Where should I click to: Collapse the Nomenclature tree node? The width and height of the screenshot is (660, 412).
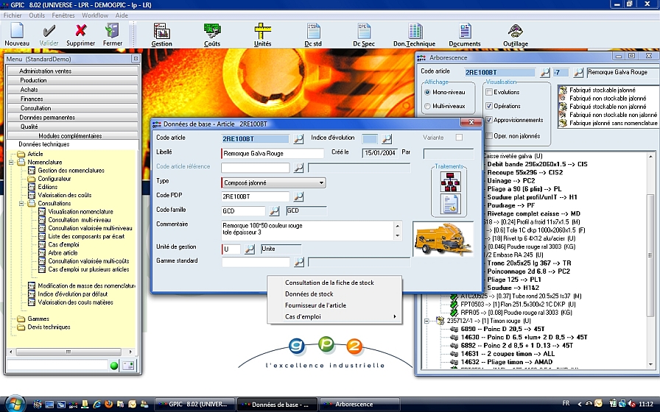[x=11, y=162]
